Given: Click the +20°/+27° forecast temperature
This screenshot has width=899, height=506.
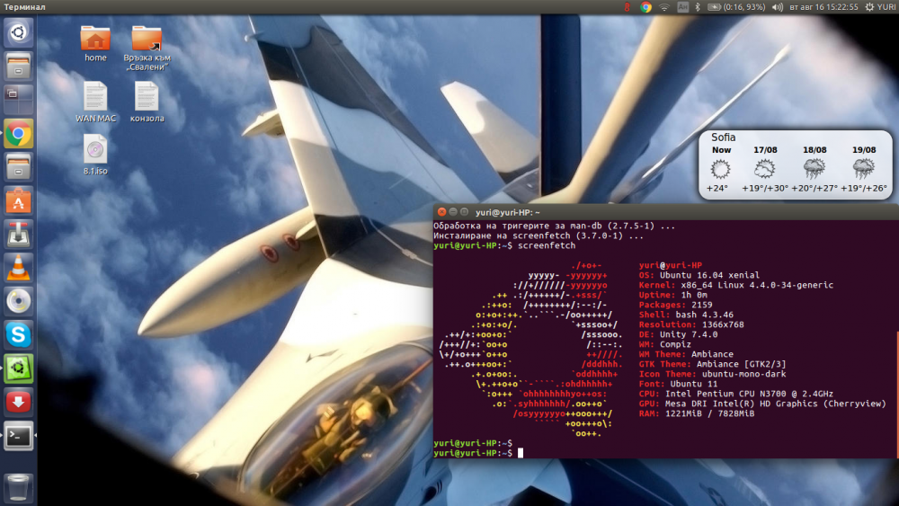Looking at the screenshot, I should (x=814, y=188).
